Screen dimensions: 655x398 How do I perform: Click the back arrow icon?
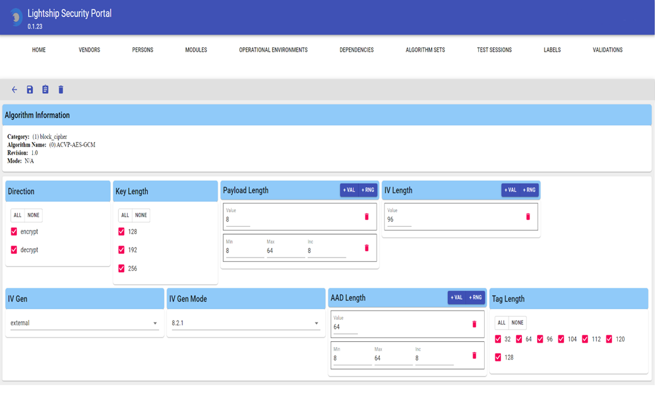coord(15,90)
